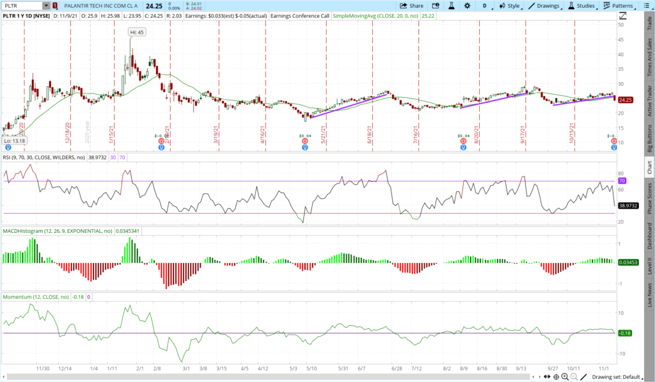
Task: Click lightbulb event icon near 8/2
Action: click(x=463, y=147)
